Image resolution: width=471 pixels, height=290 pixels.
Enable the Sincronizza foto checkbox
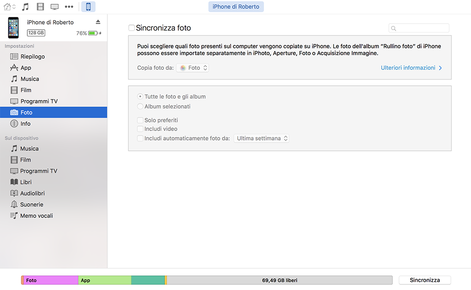pyautogui.click(x=132, y=28)
